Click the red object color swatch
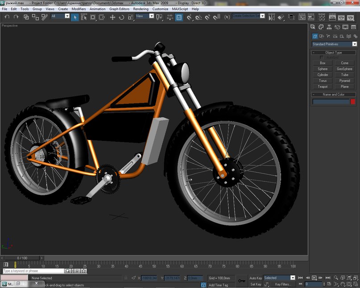This screenshot has width=360, height=288. pyautogui.click(x=353, y=102)
